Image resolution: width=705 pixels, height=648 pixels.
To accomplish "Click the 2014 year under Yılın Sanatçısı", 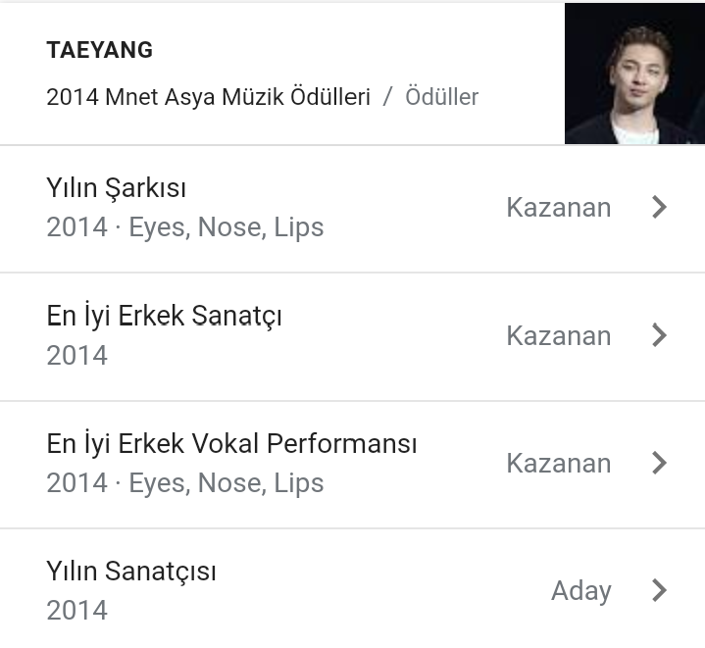I will (76, 611).
